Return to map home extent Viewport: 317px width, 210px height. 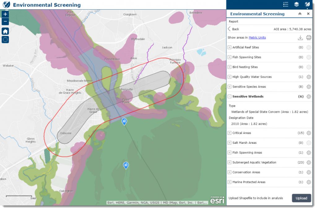[x=5, y=31]
